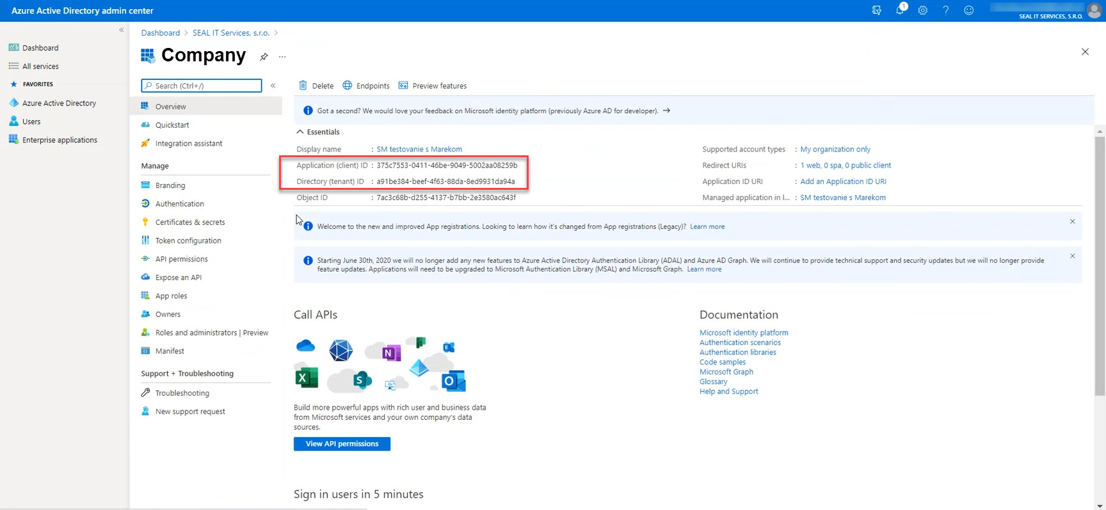The width and height of the screenshot is (1106, 510).
Task: Open the managed application link
Action: pyautogui.click(x=843, y=197)
